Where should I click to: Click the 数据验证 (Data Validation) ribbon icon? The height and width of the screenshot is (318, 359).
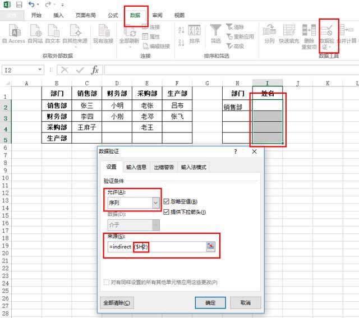click(328, 31)
